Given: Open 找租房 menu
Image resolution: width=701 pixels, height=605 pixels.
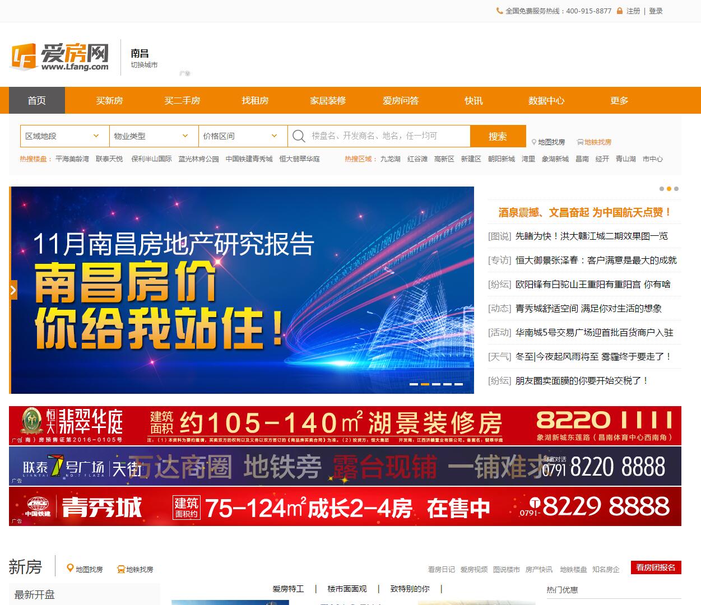Looking at the screenshot, I should (255, 100).
